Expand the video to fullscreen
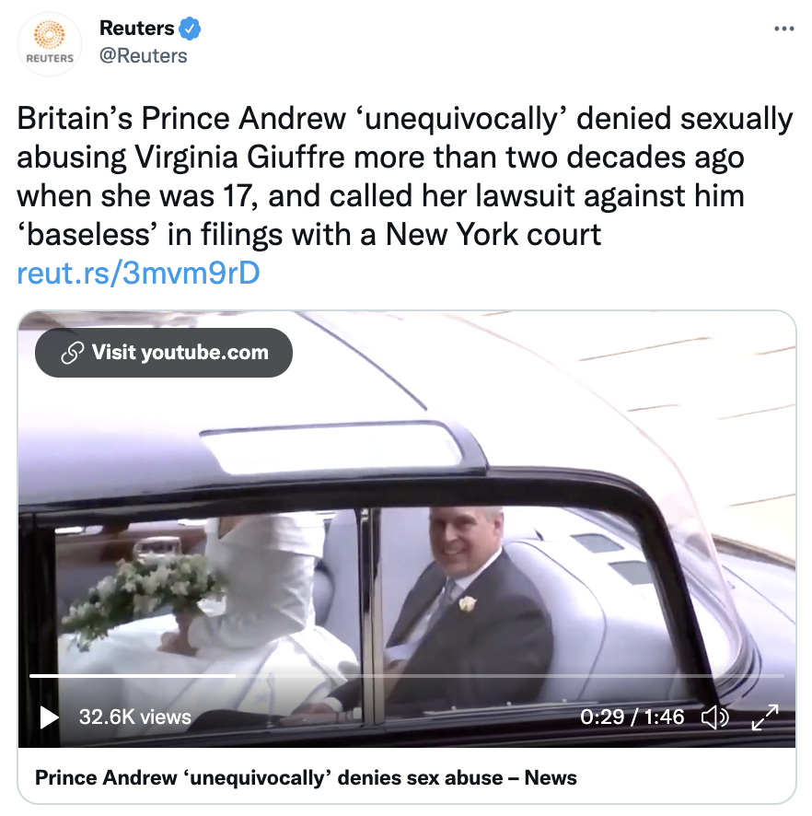Viewport: 812px width, 816px height. (x=765, y=717)
